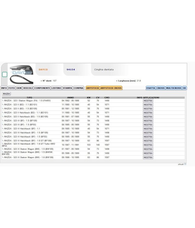Open the COMPONENTI tab
This screenshot has width=195, height=228.
[42, 88]
